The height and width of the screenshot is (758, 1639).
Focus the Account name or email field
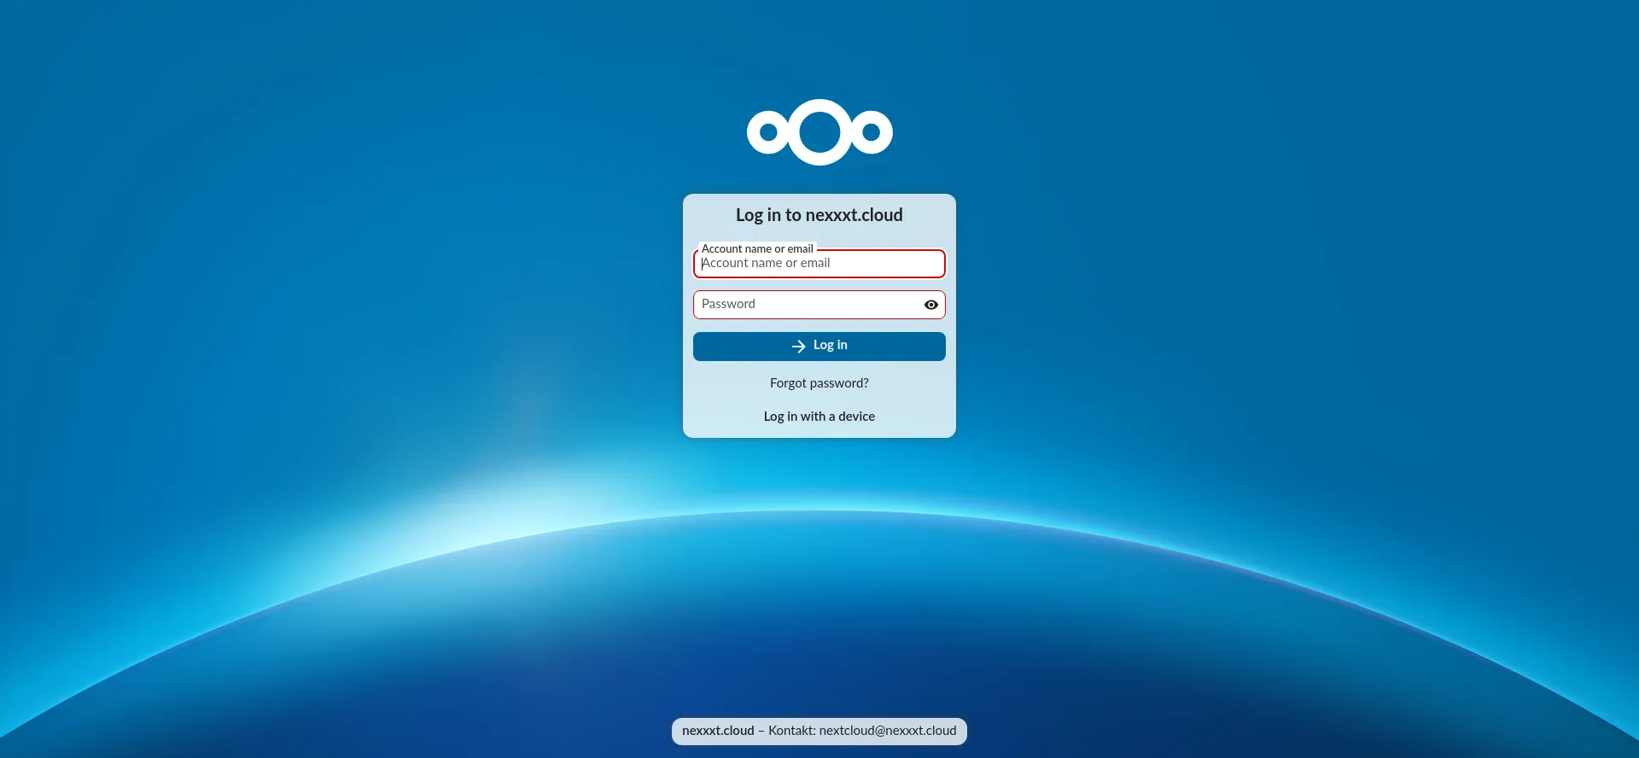(x=819, y=264)
